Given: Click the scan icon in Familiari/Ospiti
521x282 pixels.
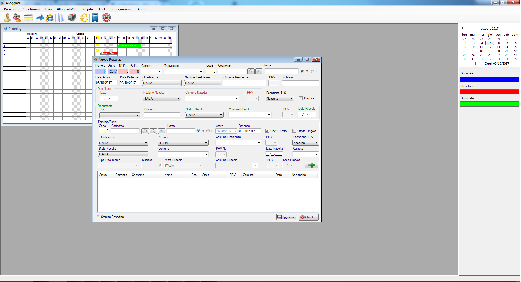Looking at the screenshot, I should coord(162,131).
